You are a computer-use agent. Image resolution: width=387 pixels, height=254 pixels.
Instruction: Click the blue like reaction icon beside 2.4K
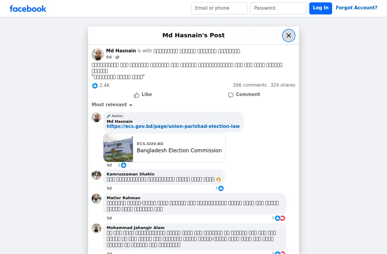[x=95, y=85]
